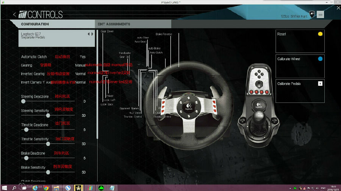The width and height of the screenshot is (341, 191).
Task: Open File Explorer from the taskbar
Action: tap(56, 188)
